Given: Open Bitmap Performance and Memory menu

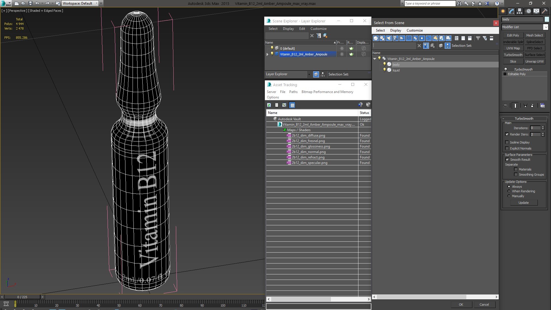Looking at the screenshot, I should click(x=327, y=92).
